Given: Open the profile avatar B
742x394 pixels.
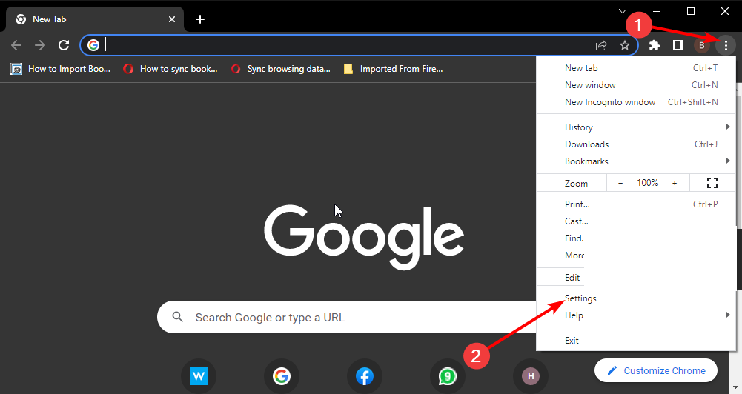Looking at the screenshot, I should [702, 45].
